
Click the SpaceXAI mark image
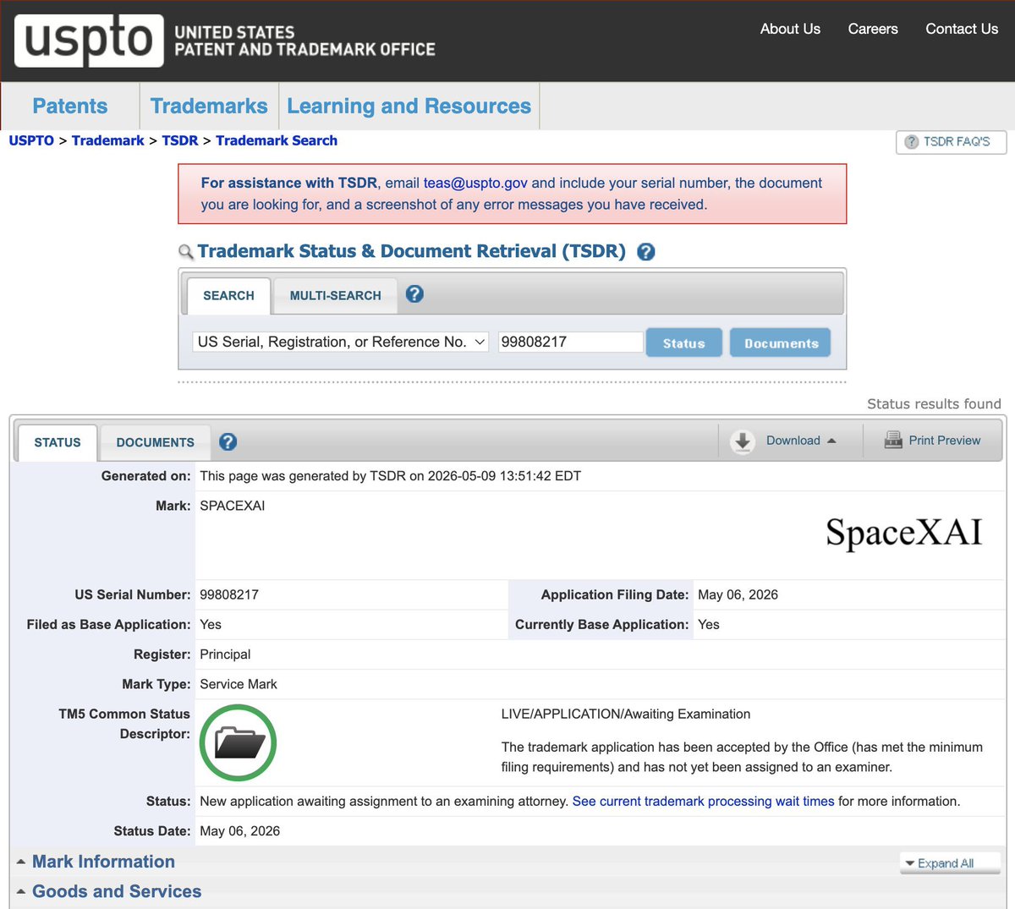click(904, 534)
